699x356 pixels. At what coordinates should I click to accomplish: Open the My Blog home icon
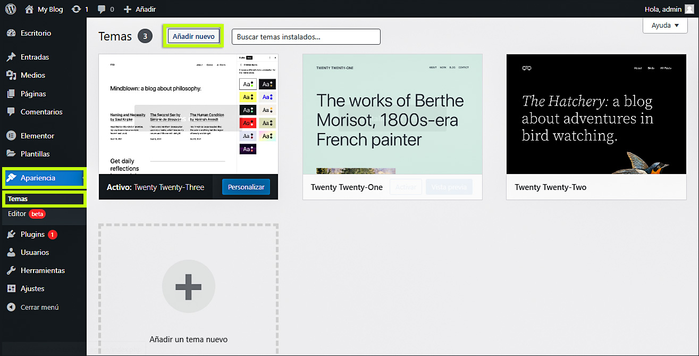29,9
